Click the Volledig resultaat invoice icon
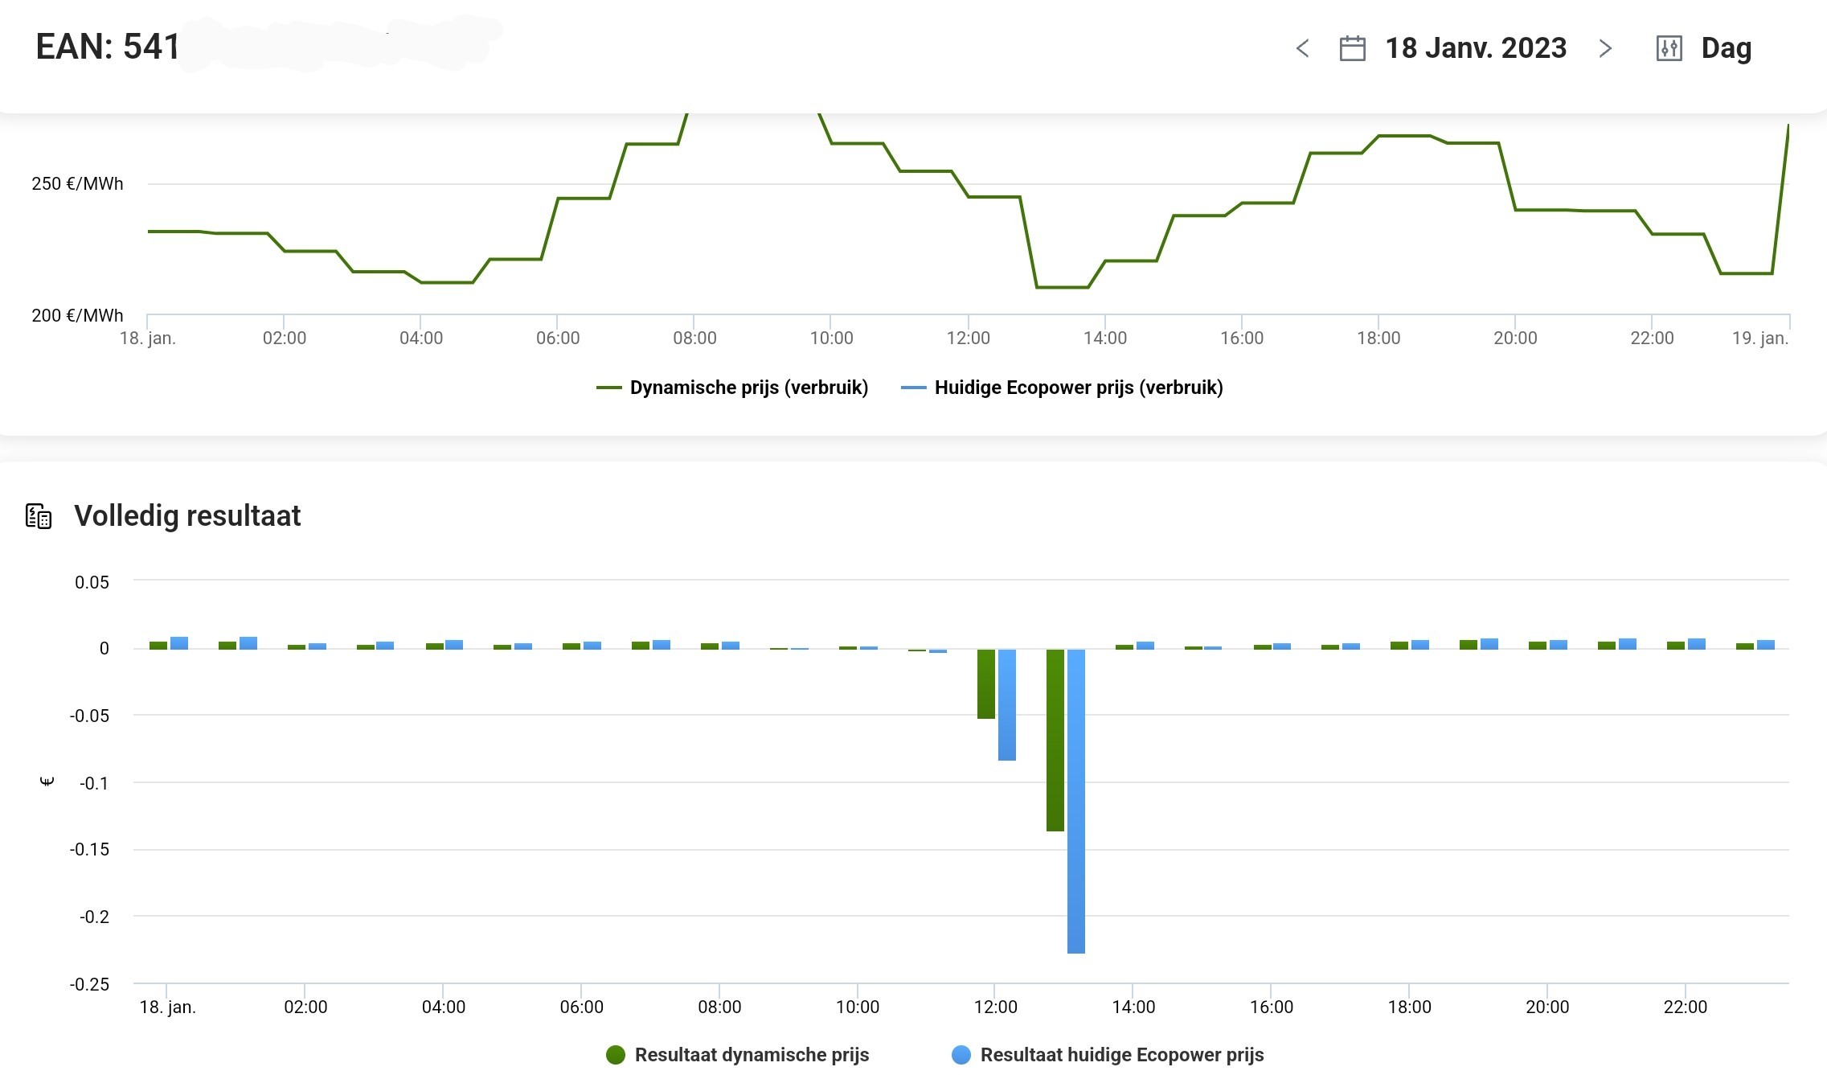1827x1075 pixels. (39, 516)
